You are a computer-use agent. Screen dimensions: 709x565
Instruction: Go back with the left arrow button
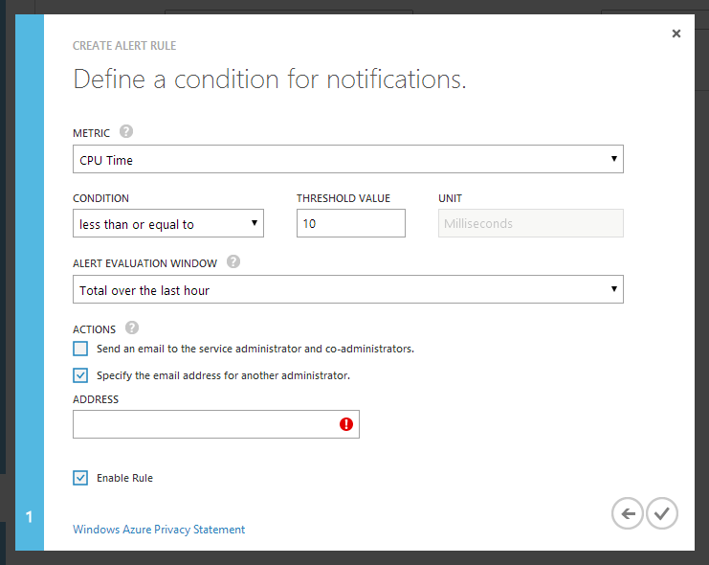[x=627, y=513]
